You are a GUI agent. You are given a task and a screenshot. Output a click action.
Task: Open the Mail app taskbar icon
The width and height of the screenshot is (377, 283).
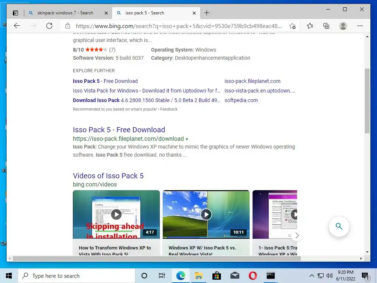click(x=235, y=276)
